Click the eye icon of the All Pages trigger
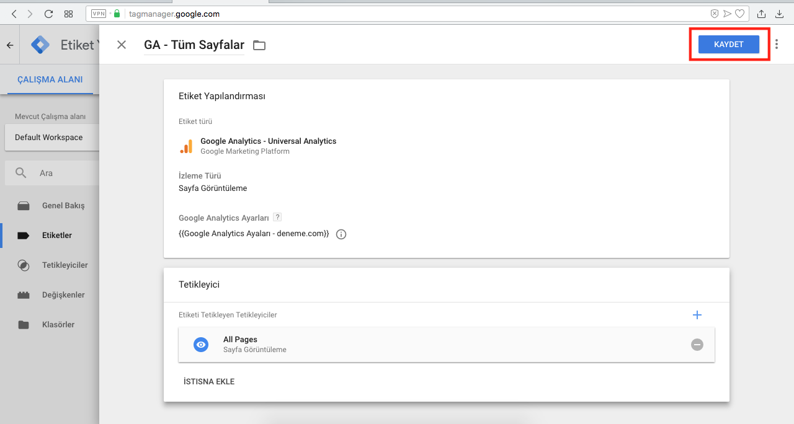794x424 pixels. [x=201, y=345]
